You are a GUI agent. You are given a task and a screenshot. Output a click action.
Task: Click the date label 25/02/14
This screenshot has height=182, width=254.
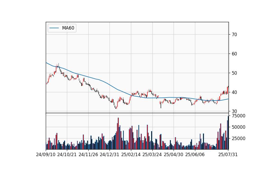(x=131, y=155)
